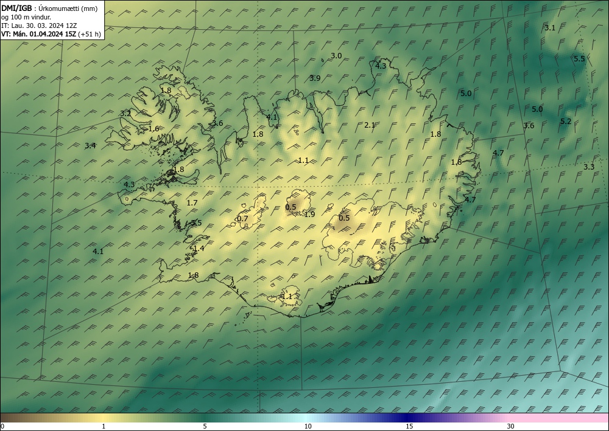Viewport: 609px width, 431px height.
Task: Click the 1.7 precipitation value
Action: pos(192,202)
